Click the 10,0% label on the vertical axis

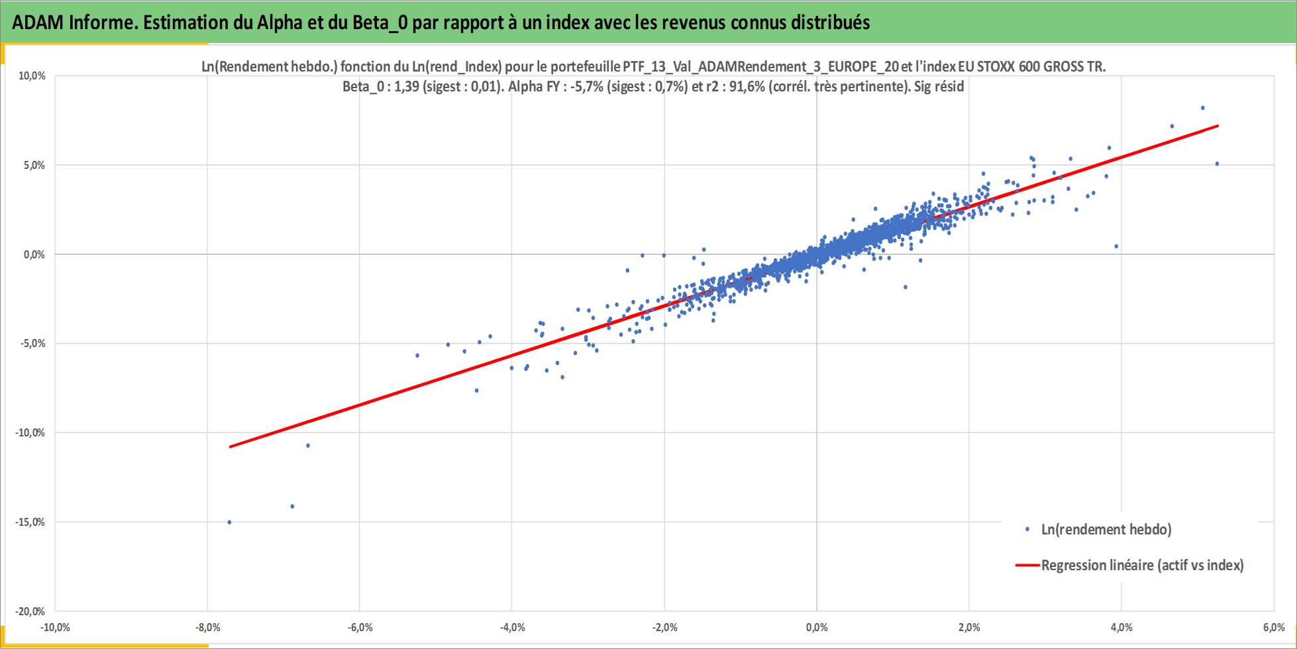pos(32,75)
